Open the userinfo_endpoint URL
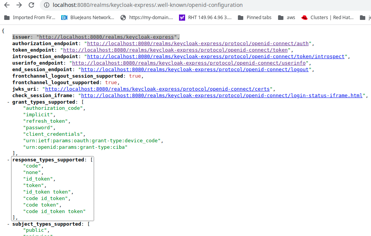Image resolution: width=371 pixels, height=236 pixels. point(189,63)
